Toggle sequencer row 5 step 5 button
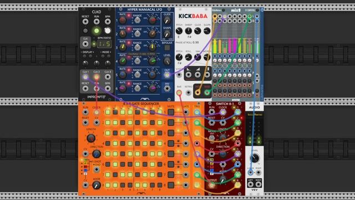The width and height of the screenshot is (355, 200). click(138, 154)
